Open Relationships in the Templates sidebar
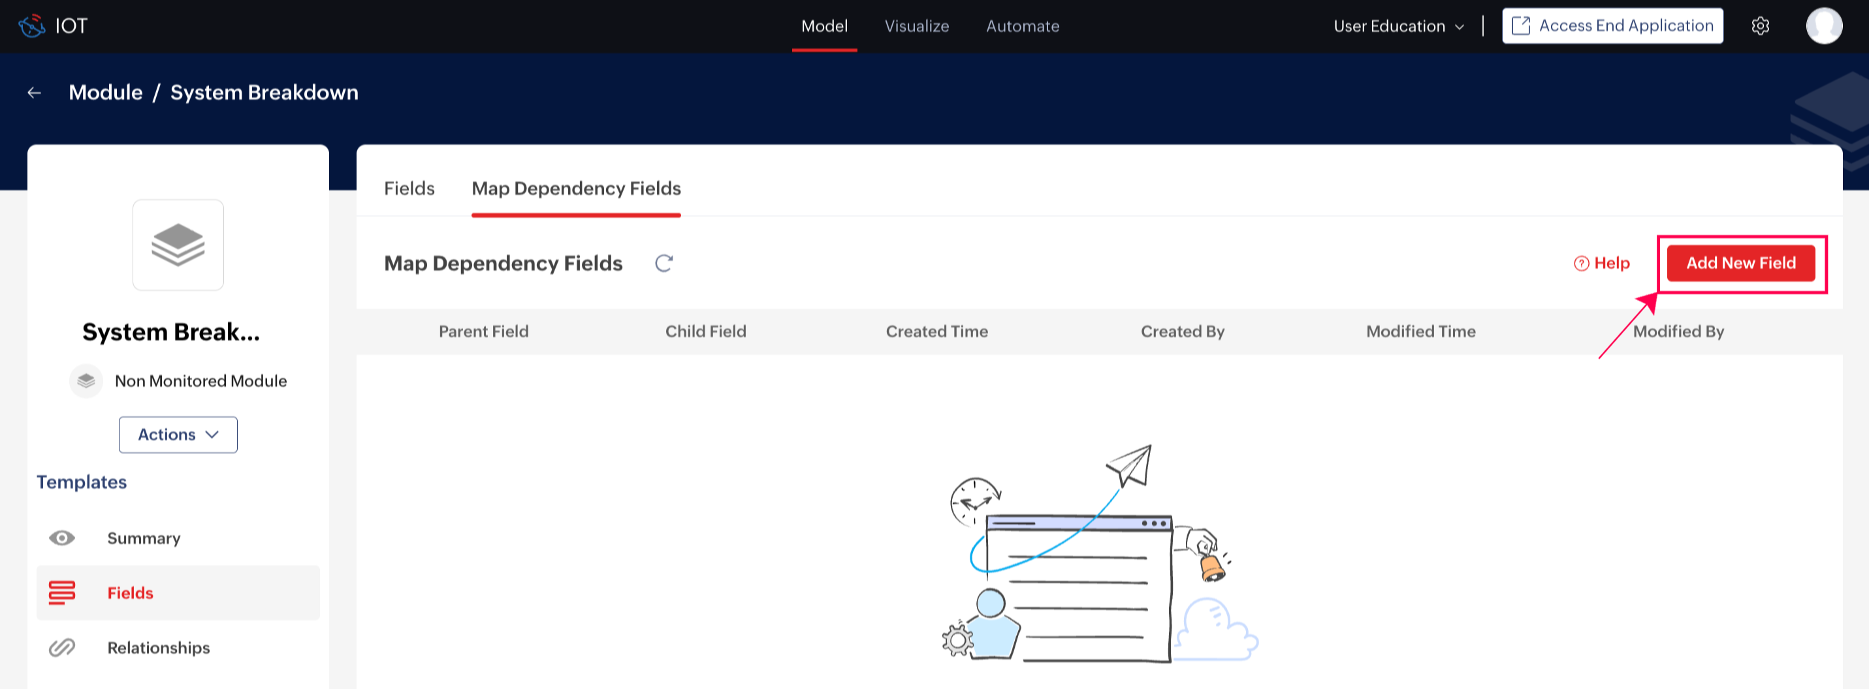 coord(178,648)
